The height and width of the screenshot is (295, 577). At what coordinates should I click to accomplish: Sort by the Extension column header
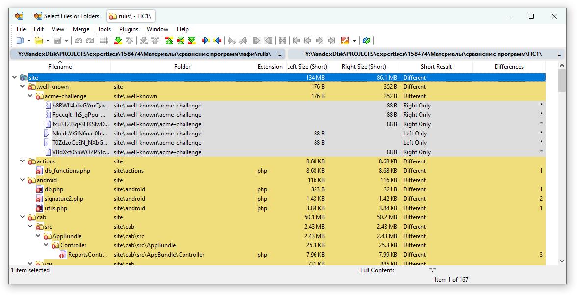[269, 67]
